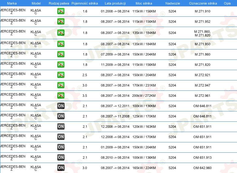Select engine code OM 651.913
The width and height of the screenshot is (237, 173).
pos(202,158)
